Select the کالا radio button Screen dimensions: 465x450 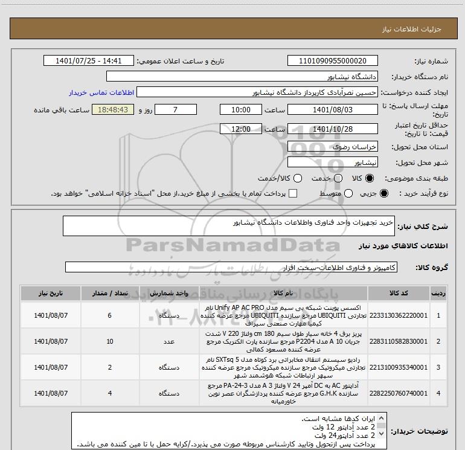coord(370,178)
